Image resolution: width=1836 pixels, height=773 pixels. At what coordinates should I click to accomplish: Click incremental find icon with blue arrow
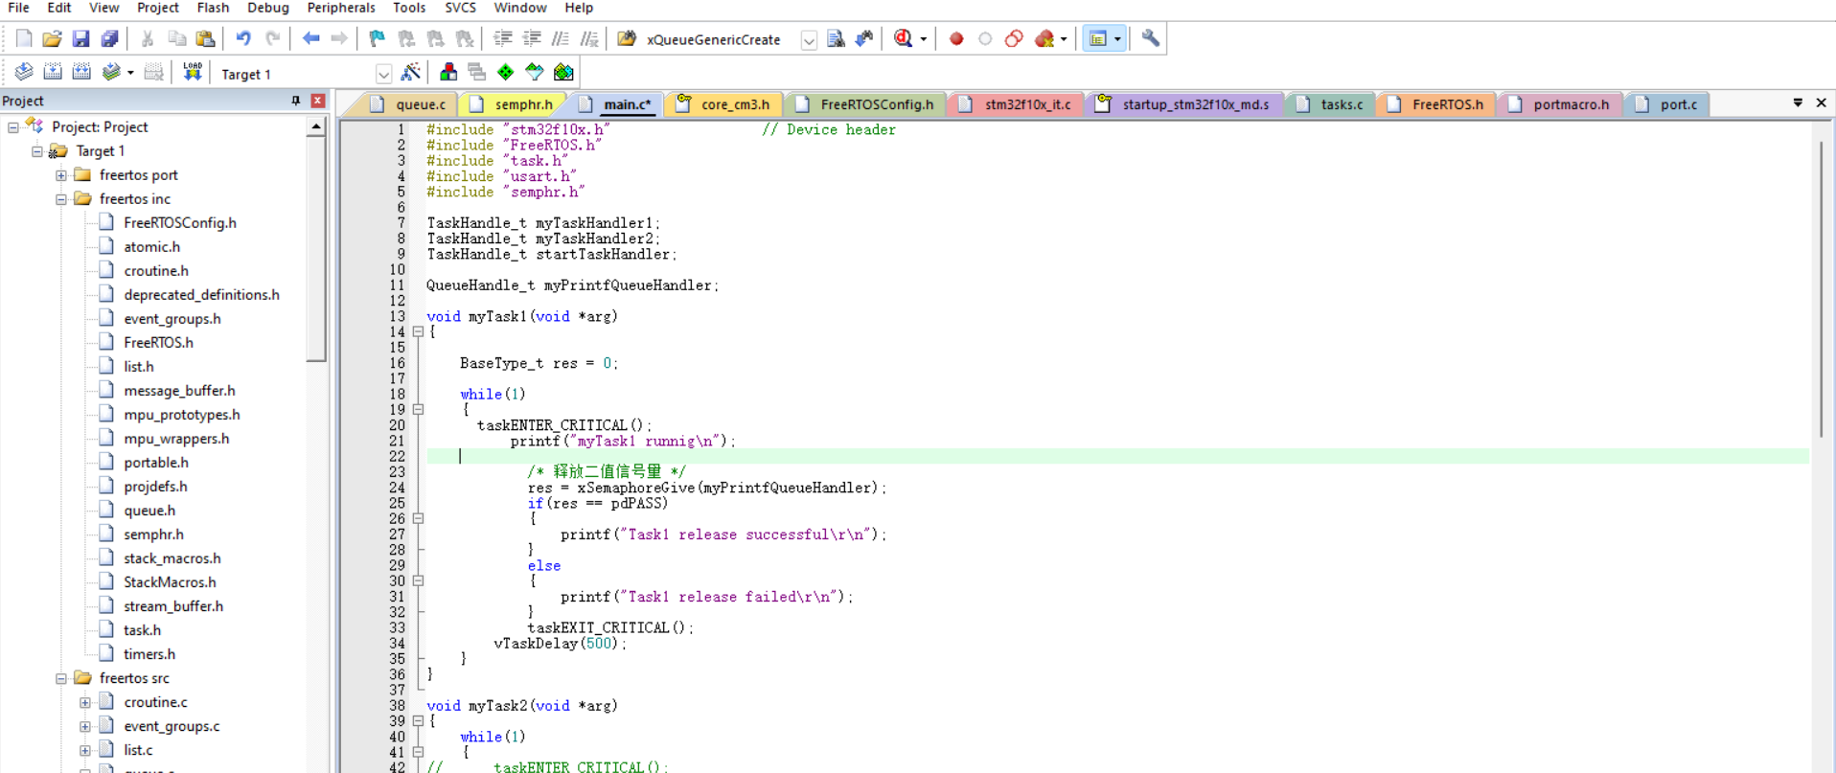[864, 39]
